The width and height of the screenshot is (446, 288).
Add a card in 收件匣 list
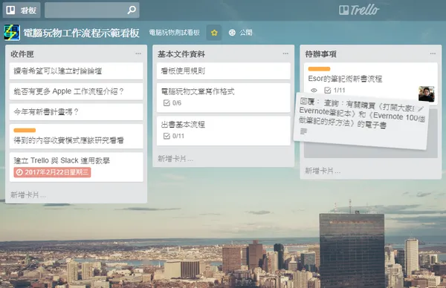click(x=28, y=194)
